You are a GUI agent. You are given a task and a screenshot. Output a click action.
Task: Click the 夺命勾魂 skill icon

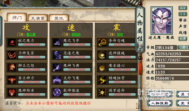(x=102, y=43)
